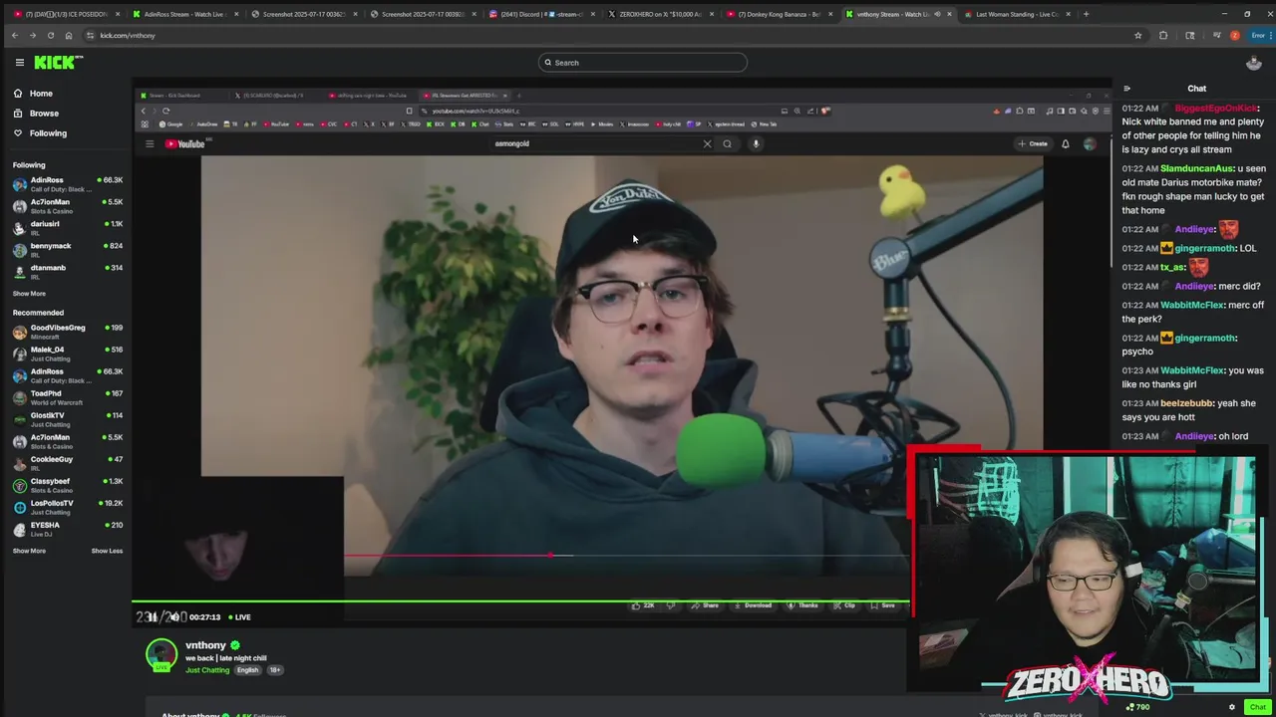Click the green Chat send button
Image resolution: width=1276 pixels, height=717 pixels.
pyautogui.click(x=1258, y=707)
